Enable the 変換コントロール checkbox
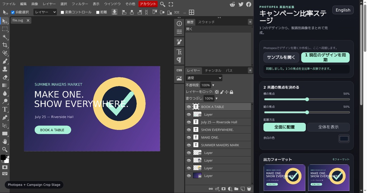 tap(62, 12)
